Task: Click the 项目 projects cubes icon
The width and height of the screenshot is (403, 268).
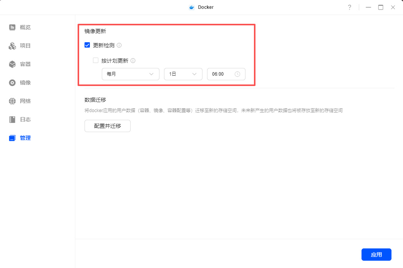Action: click(x=12, y=46)
